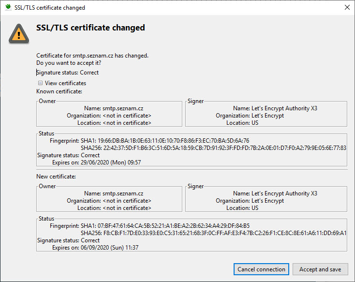
Task: Click the dialog heading 'SSL/TLS certificate changed'
Action: 90,28
